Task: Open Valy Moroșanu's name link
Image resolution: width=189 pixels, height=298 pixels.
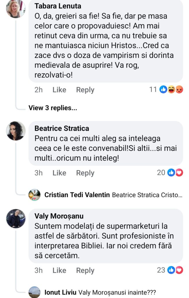Action: [x=59, y=216]
